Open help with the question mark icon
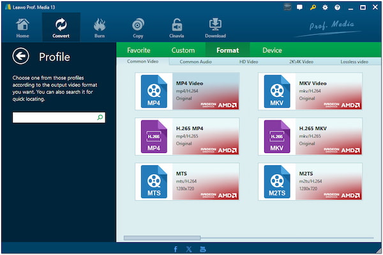383x255 pixels. click(337, 8)
